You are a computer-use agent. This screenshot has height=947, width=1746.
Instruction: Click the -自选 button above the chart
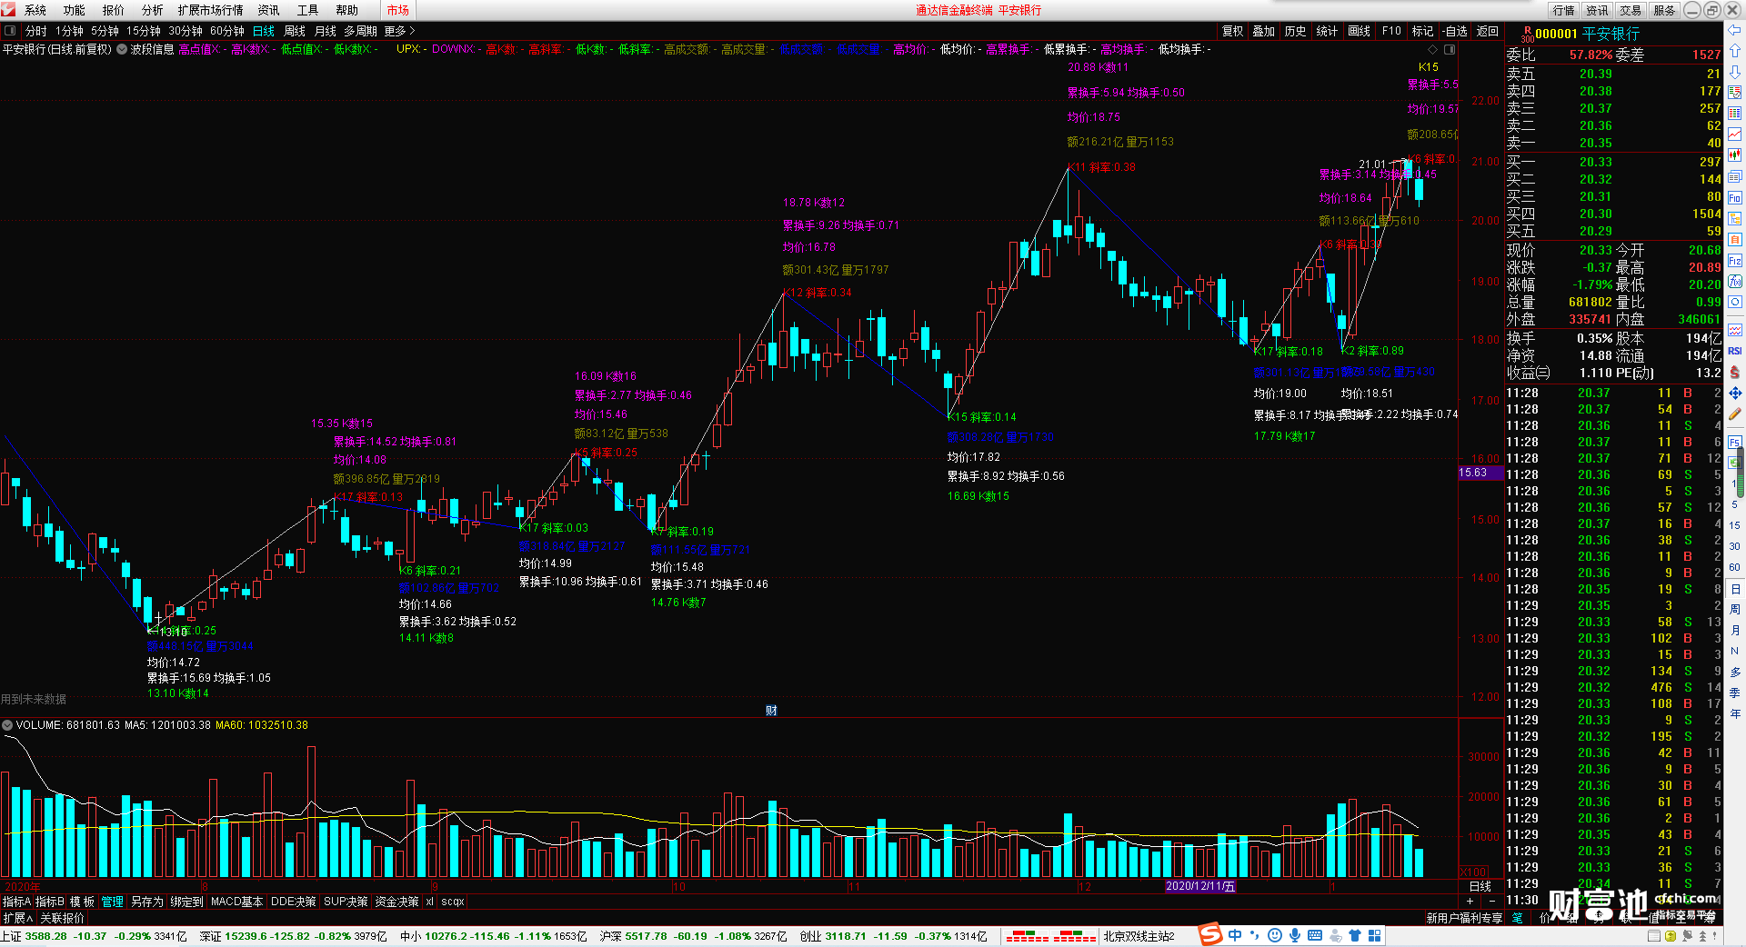point(1455,31)
